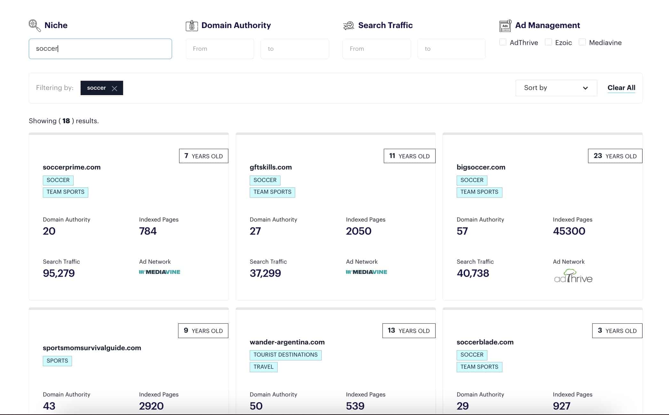The width and height of the screenshot is (669, 415).
Task: Click TEAM SPORTS tag on soccerblade.com card
Action: click(479, 367)
